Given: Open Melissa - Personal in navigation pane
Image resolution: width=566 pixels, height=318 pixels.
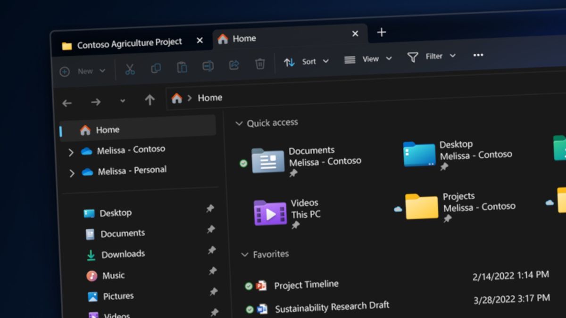Looking at the screenshot, I should click(x=132, y=171).
